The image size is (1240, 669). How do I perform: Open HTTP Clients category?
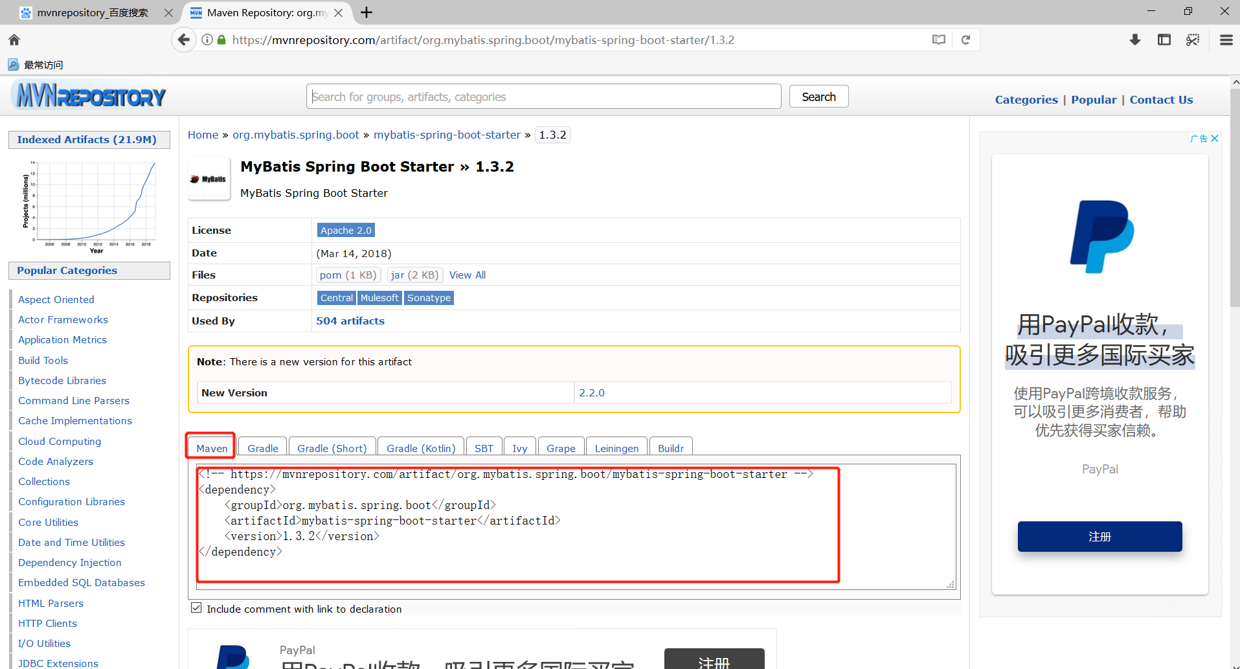[48, 623]
